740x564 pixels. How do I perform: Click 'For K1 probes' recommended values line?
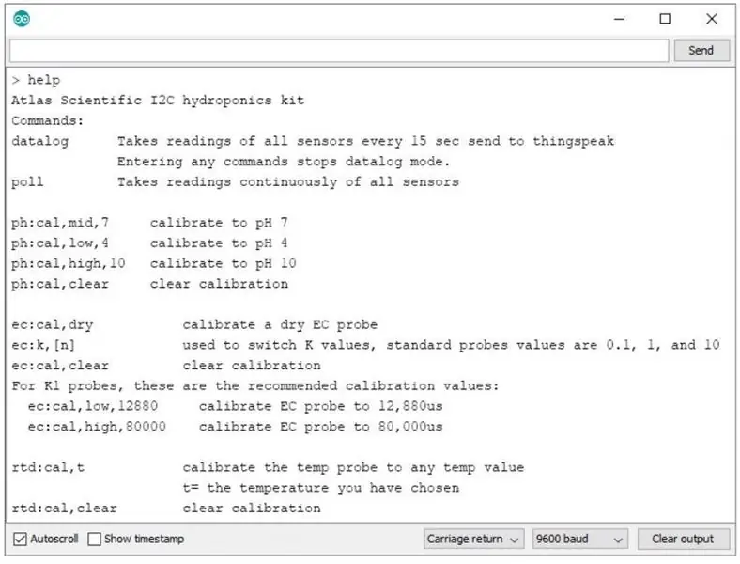coord(255,386)
